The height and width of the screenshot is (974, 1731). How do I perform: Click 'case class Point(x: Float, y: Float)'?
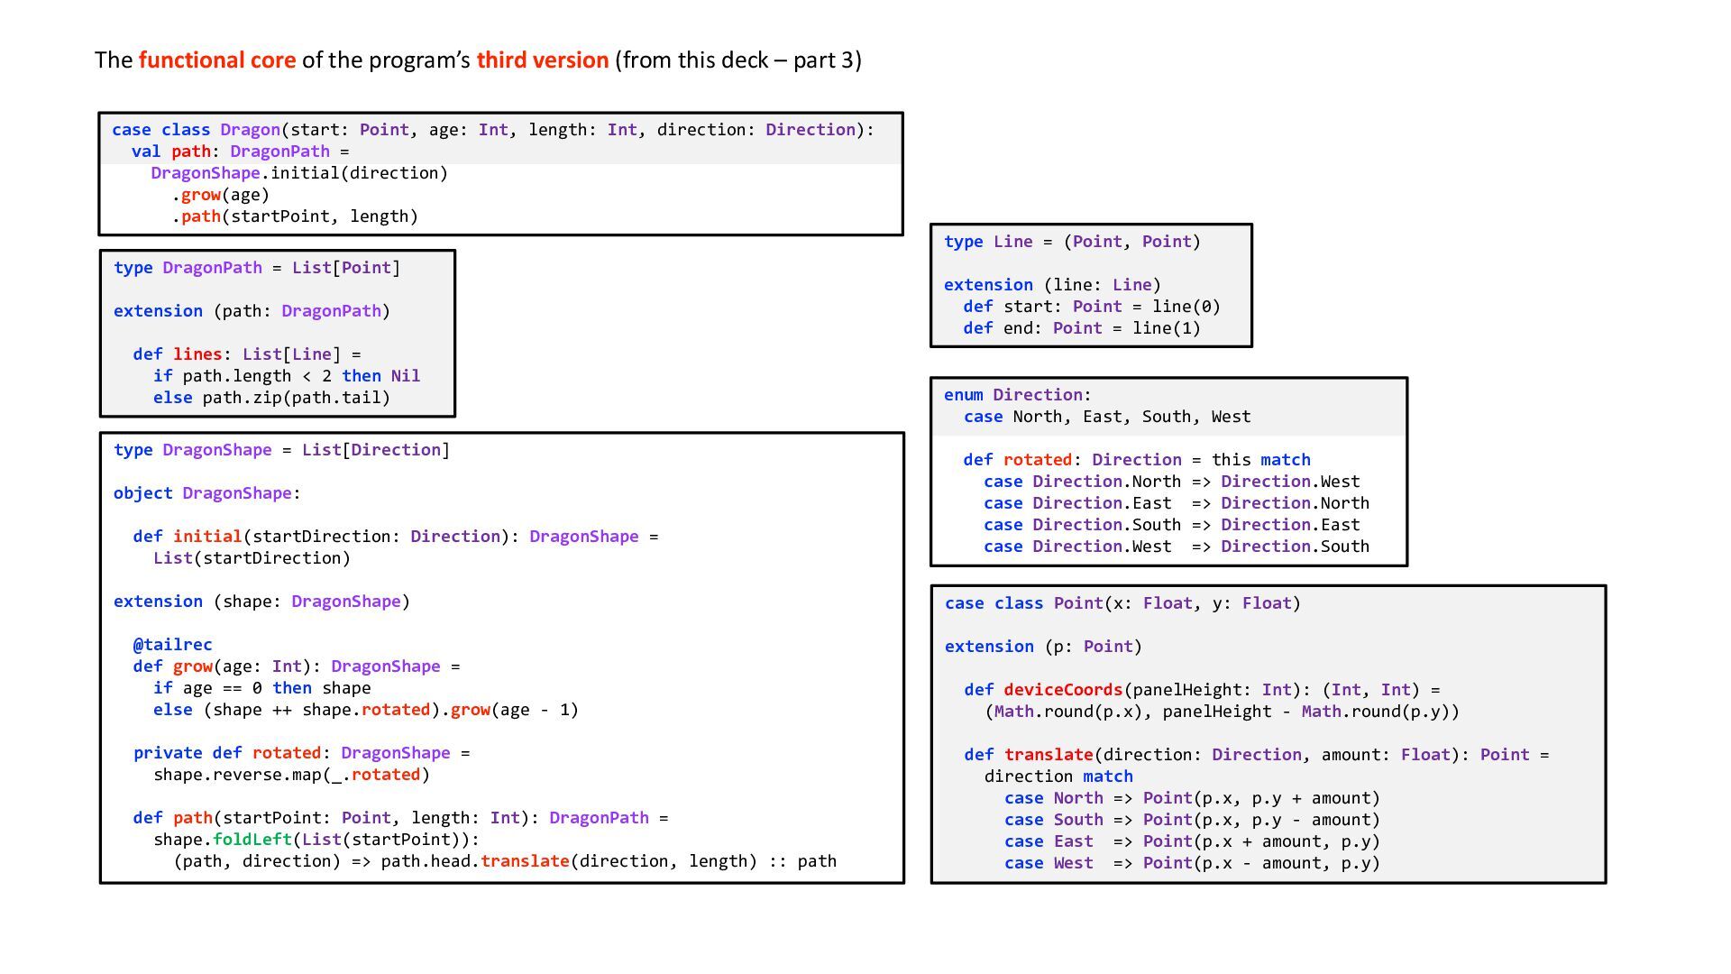(1122, 603)
